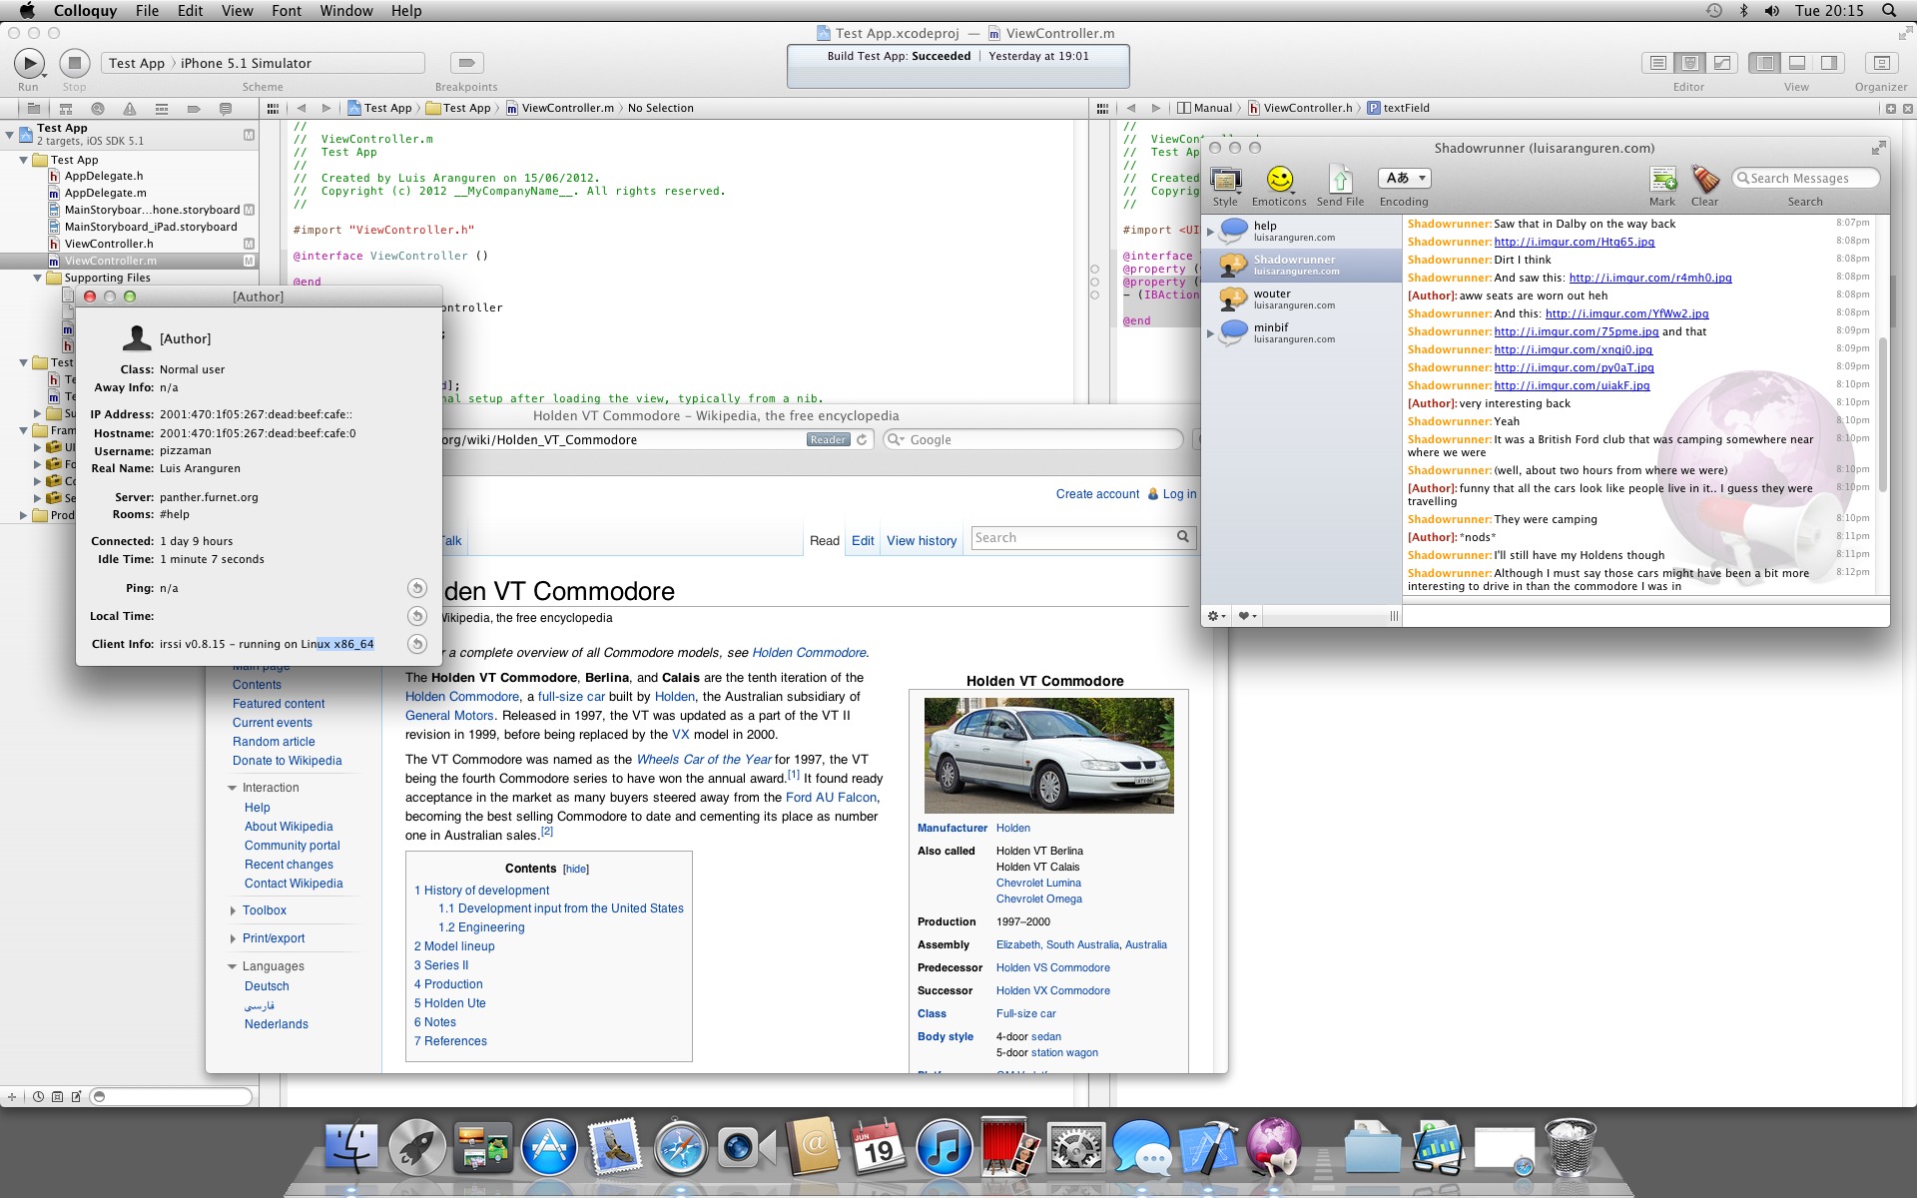Click the Stop button in Xcode toolbar
The image size is (1917, 1198).
tap(74, 63)
